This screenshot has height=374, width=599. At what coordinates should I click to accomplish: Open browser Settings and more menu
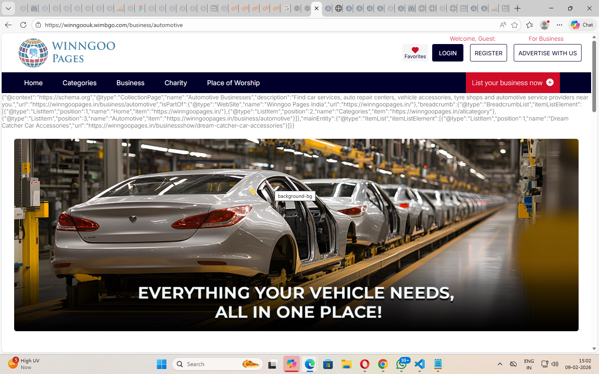559,25
